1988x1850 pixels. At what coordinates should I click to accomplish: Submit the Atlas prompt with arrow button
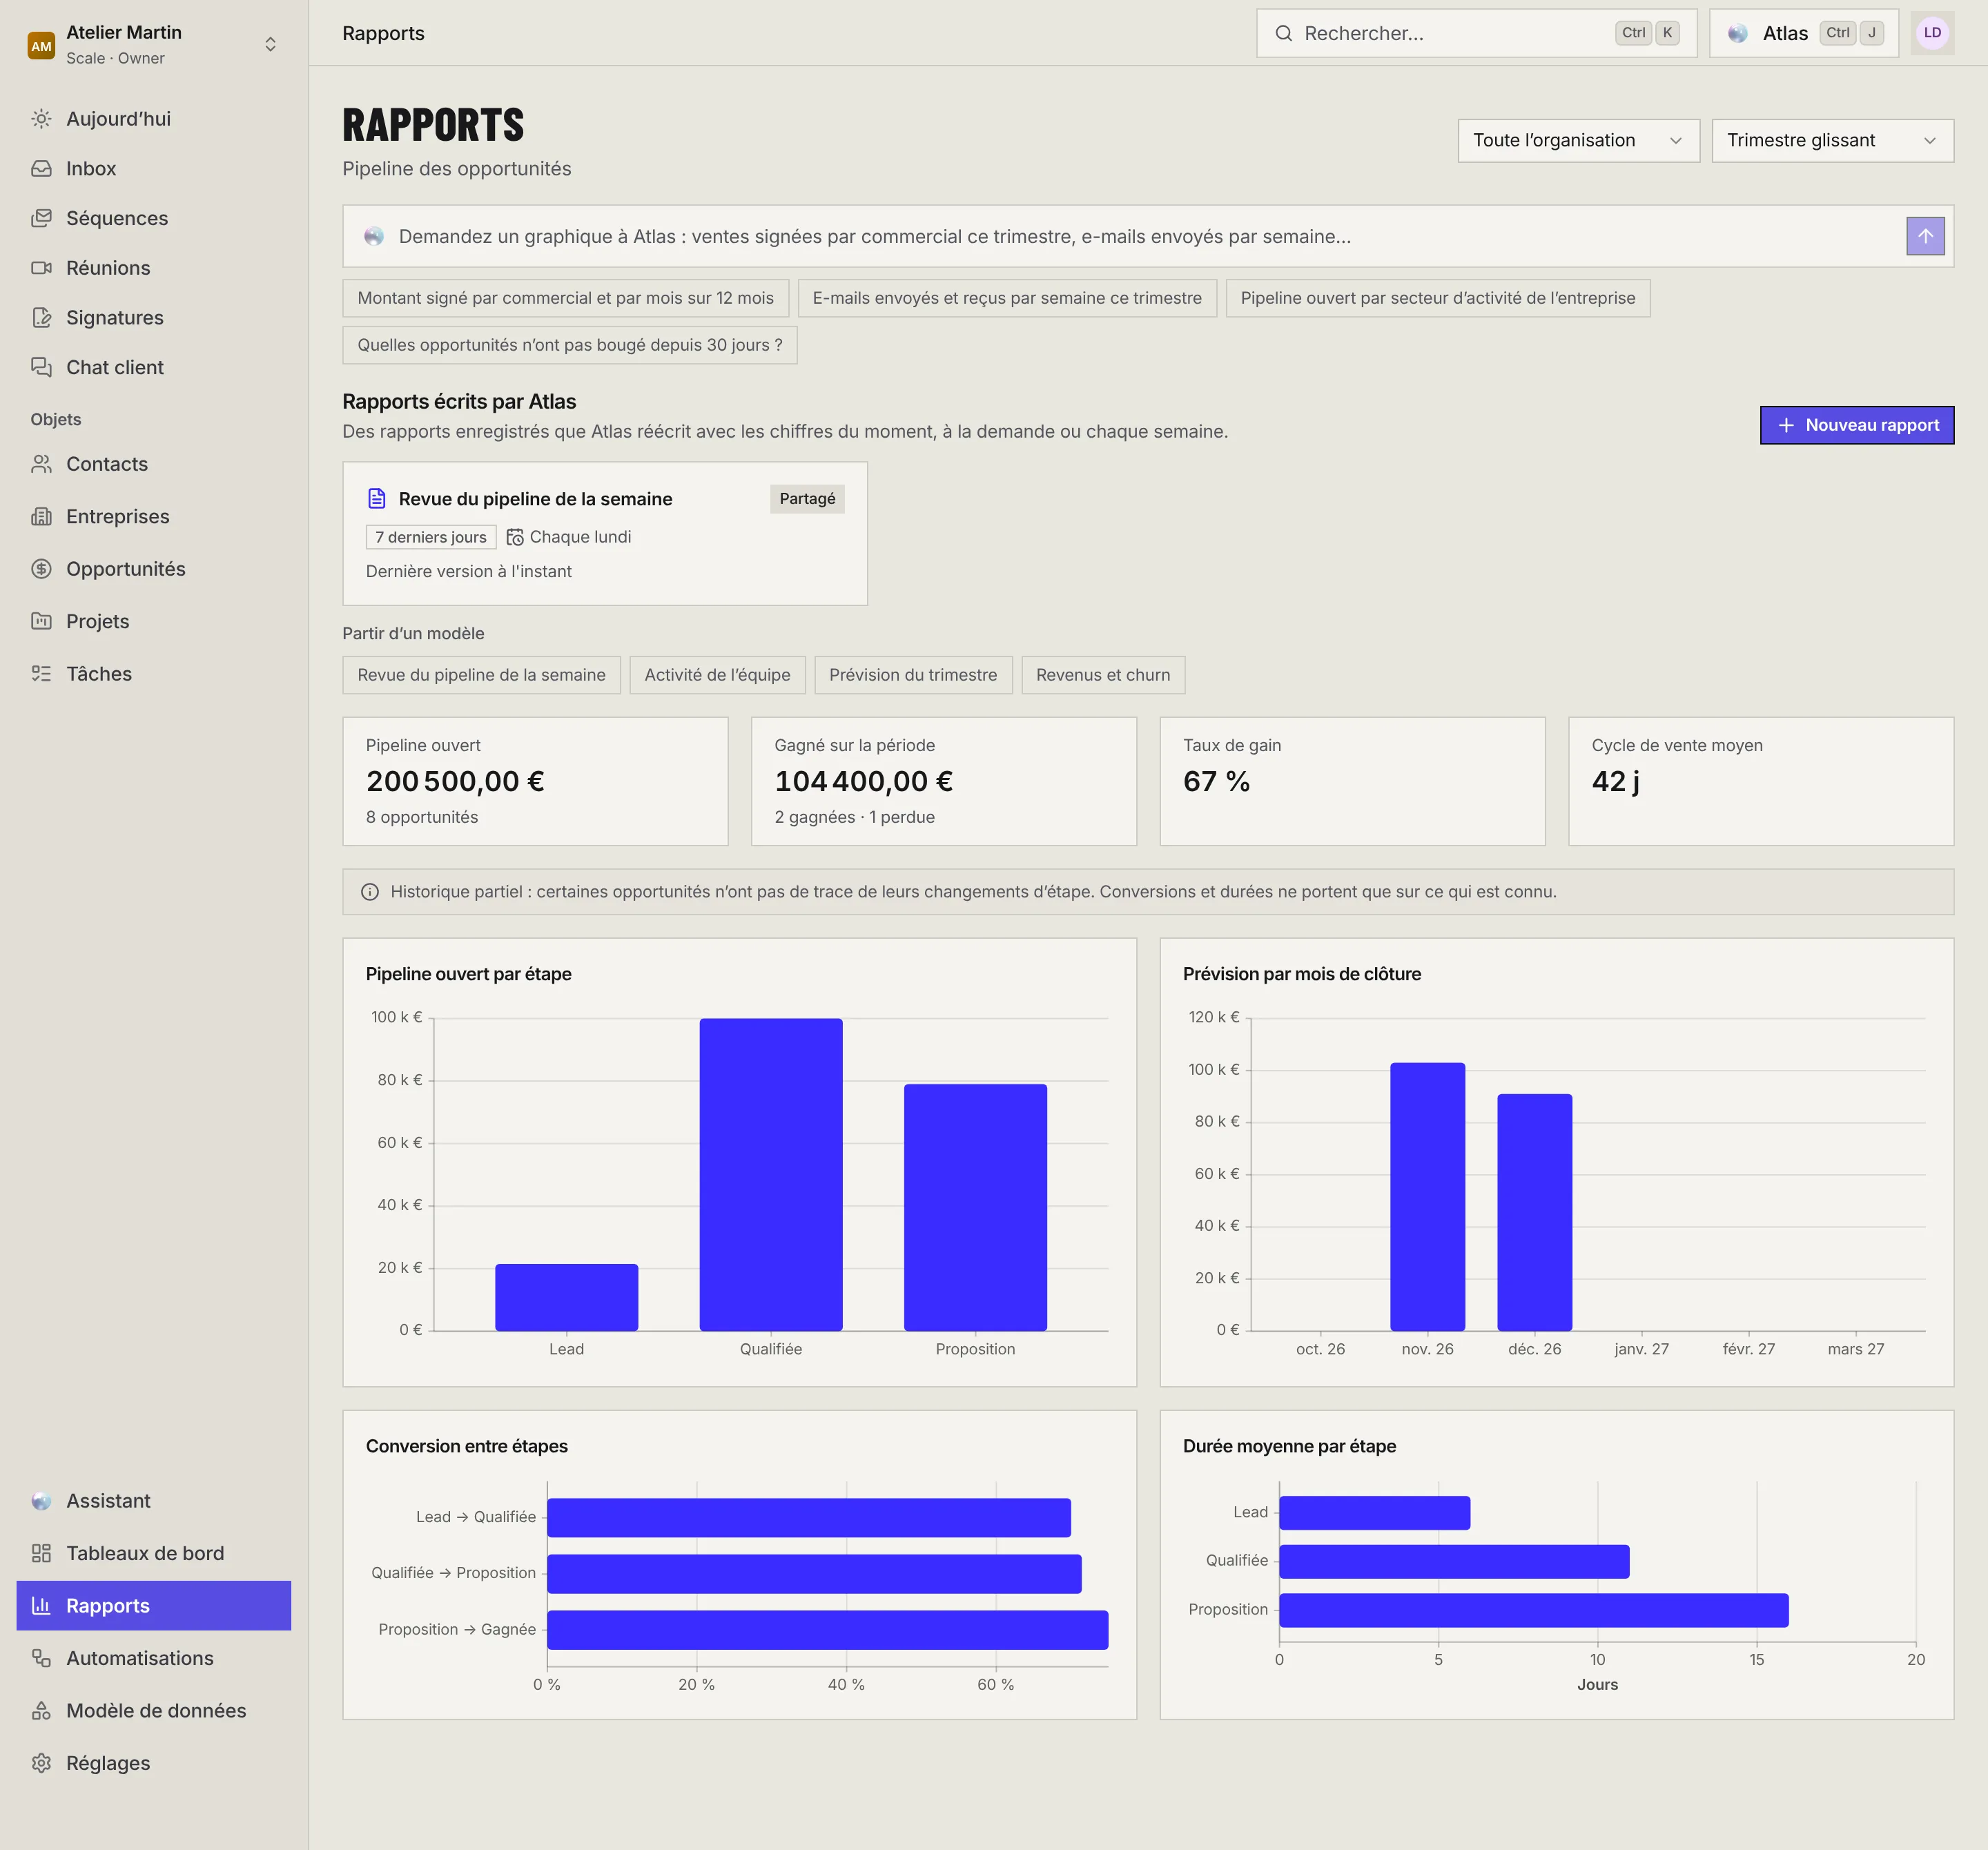(1925, 236)
